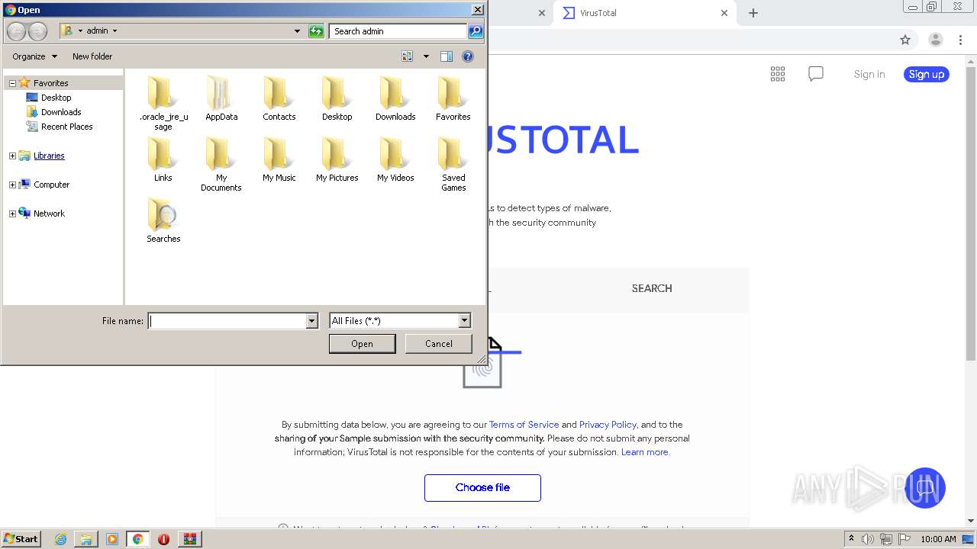Open Windows Explorer from taskbar
This screenshot has height=549, width=977.
pyautogui.click(x=86, y=539)
